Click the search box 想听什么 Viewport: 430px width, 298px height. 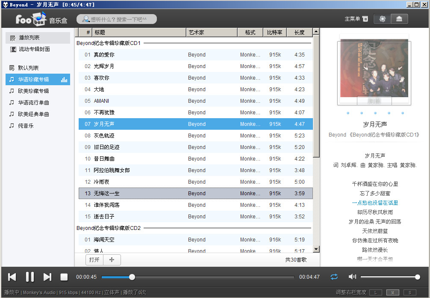pos(117,19)
